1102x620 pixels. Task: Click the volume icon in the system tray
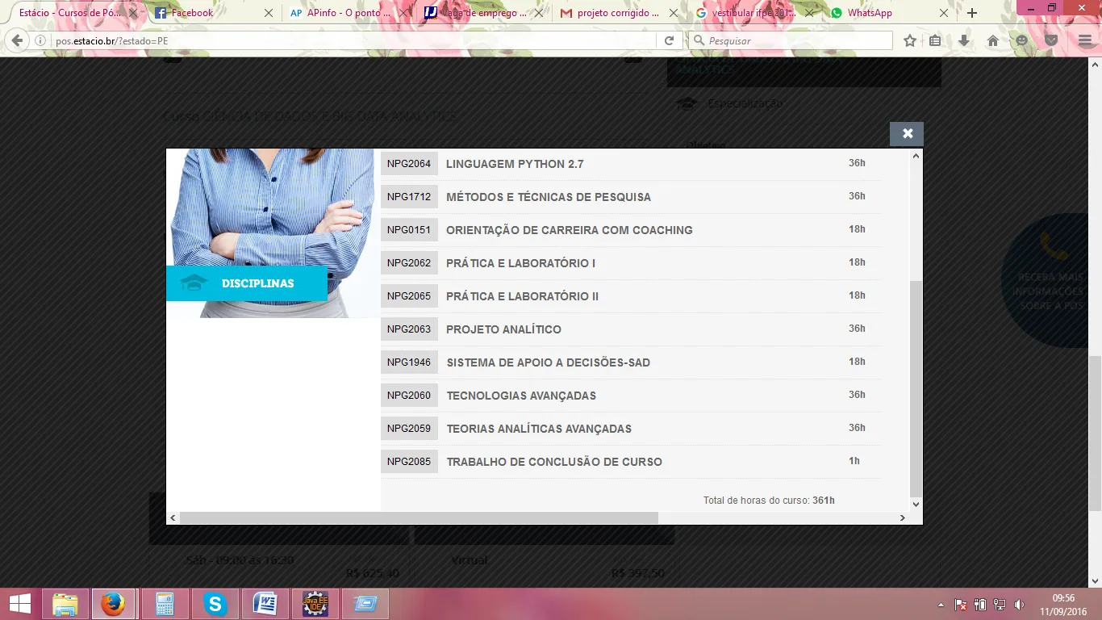click(x=1020, y=605)
